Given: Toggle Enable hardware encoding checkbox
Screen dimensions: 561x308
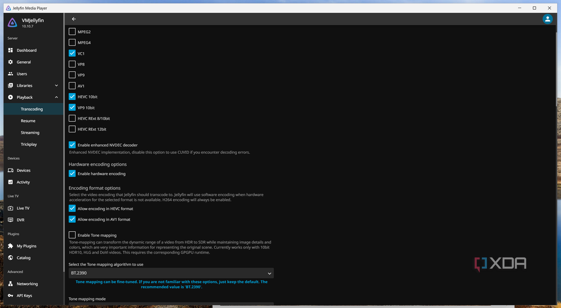Looking at the screenshot, I should 72,173.
